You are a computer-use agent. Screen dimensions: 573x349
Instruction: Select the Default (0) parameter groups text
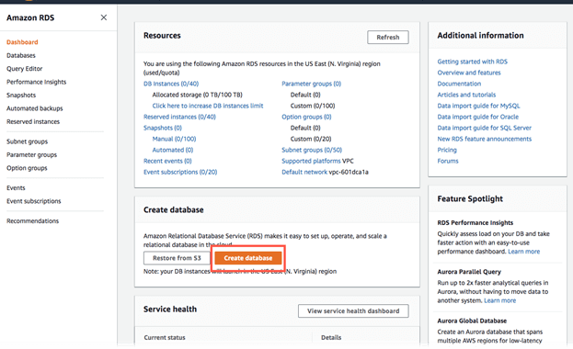305,95
